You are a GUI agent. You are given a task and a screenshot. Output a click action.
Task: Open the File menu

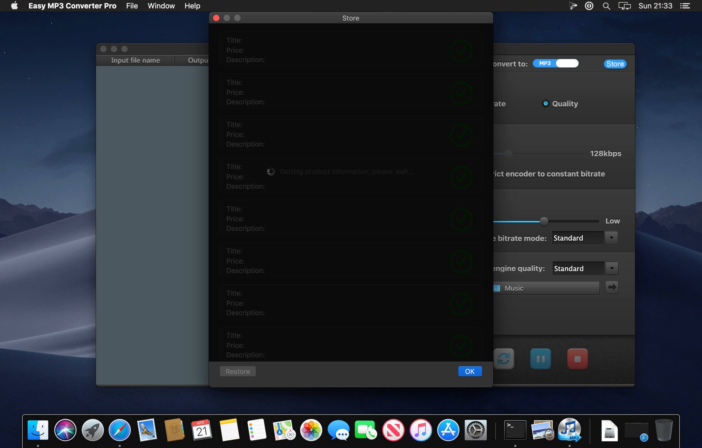(x=132, y=6)
